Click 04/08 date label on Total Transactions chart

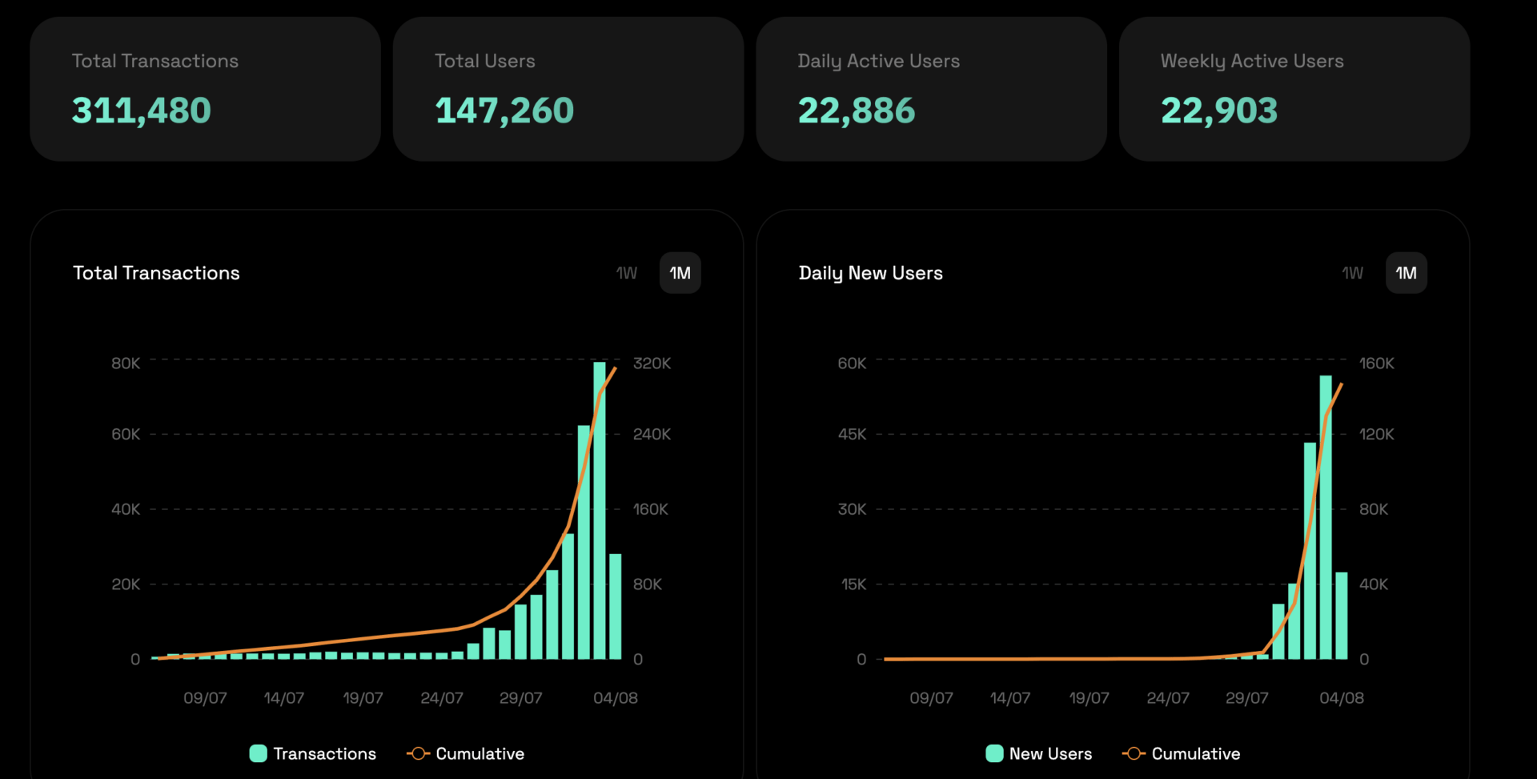pyautogui.click(x=615, y=698)
